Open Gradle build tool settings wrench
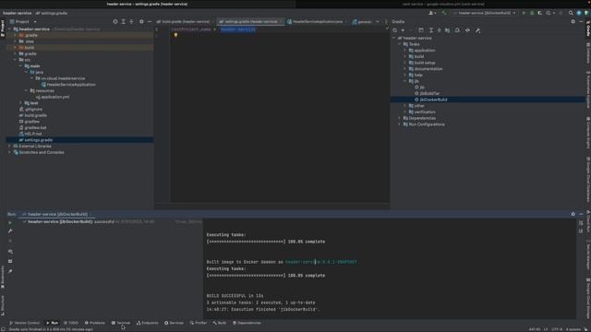 click(x=478, y=30)
